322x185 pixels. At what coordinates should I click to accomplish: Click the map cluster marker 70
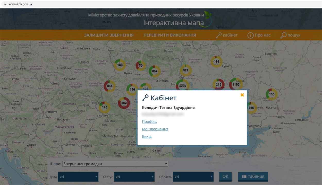[x=141, y=66]
